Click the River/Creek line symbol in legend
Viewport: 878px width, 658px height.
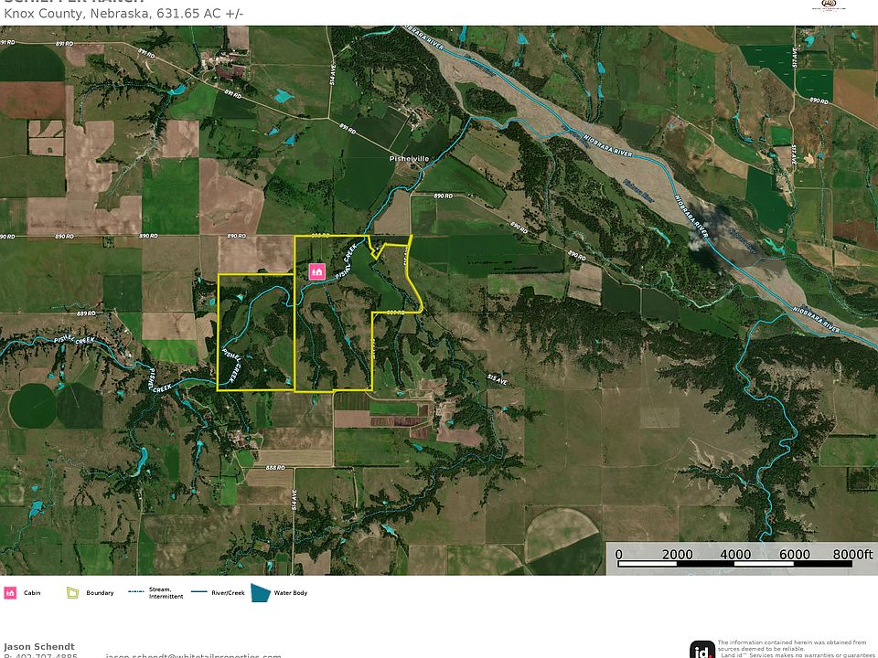199,591
